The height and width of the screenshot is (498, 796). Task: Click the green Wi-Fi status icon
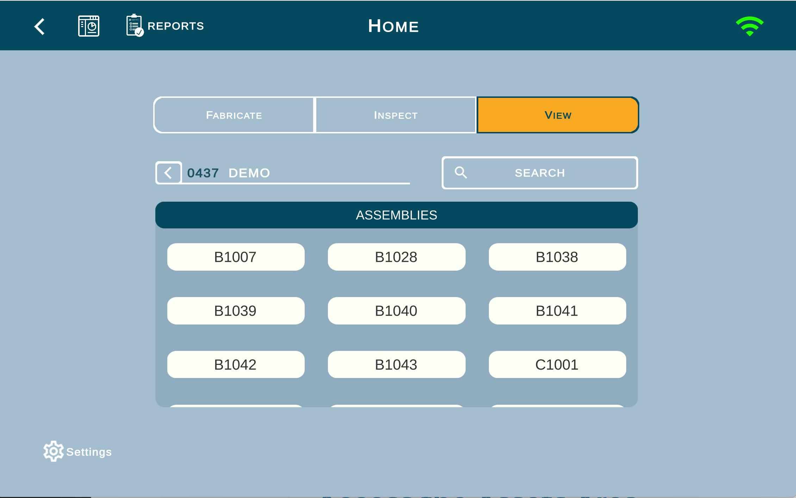click(749, 26)
